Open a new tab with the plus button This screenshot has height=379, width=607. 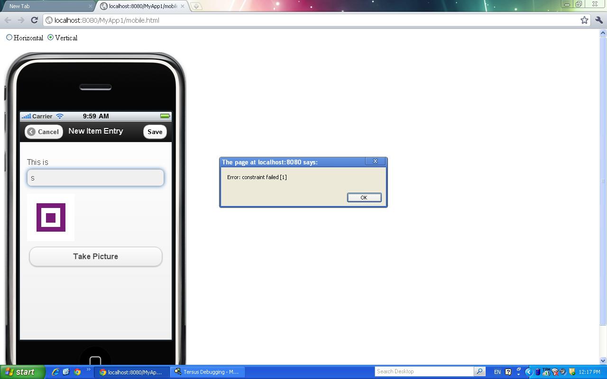(196, 6)
